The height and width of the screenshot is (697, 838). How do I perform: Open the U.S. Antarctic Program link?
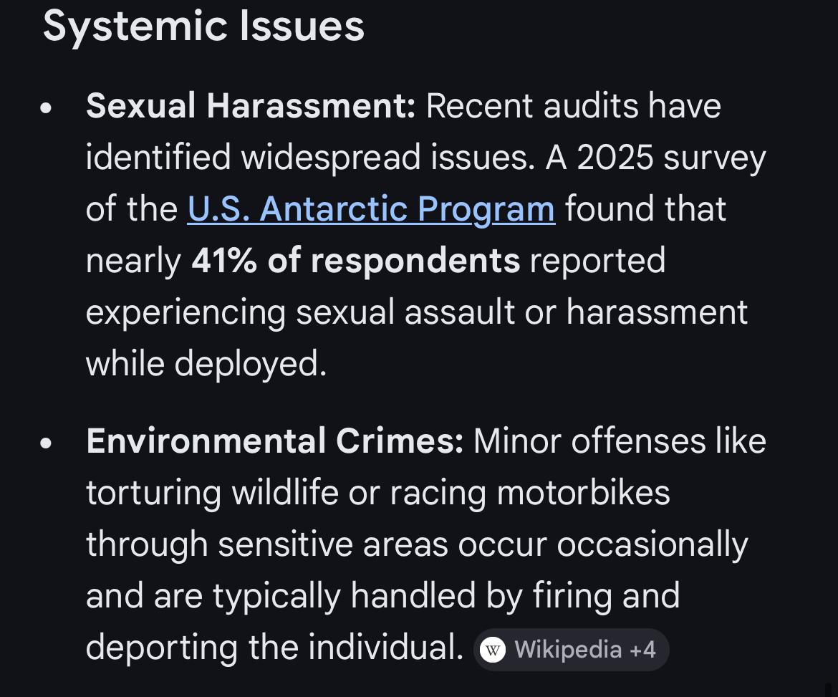(x=371, y=209)
